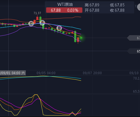Click the 65.5 indicator axis value
Viewport: 140px width, 117px height.
tap(136, 91)
